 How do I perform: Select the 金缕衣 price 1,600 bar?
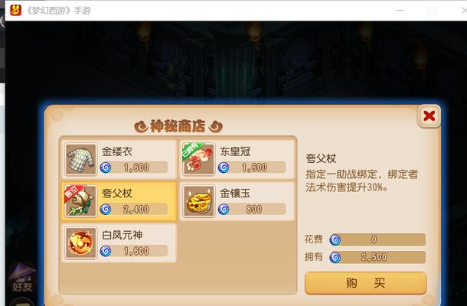pyautogui.click(x=134, y=168)
